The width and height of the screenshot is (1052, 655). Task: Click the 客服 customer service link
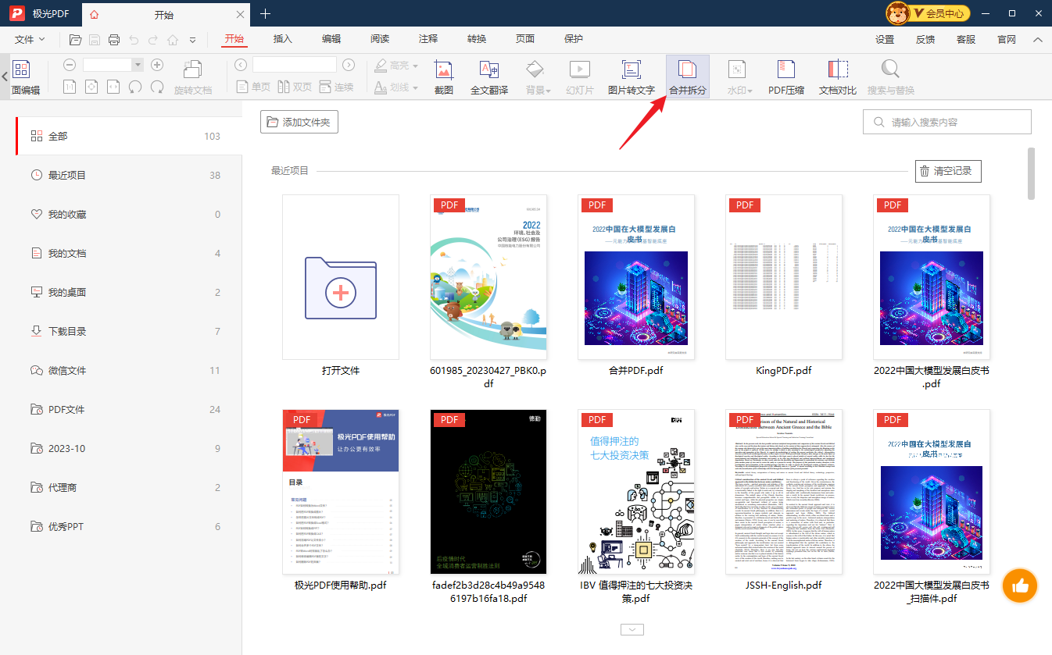pos(966,40)
